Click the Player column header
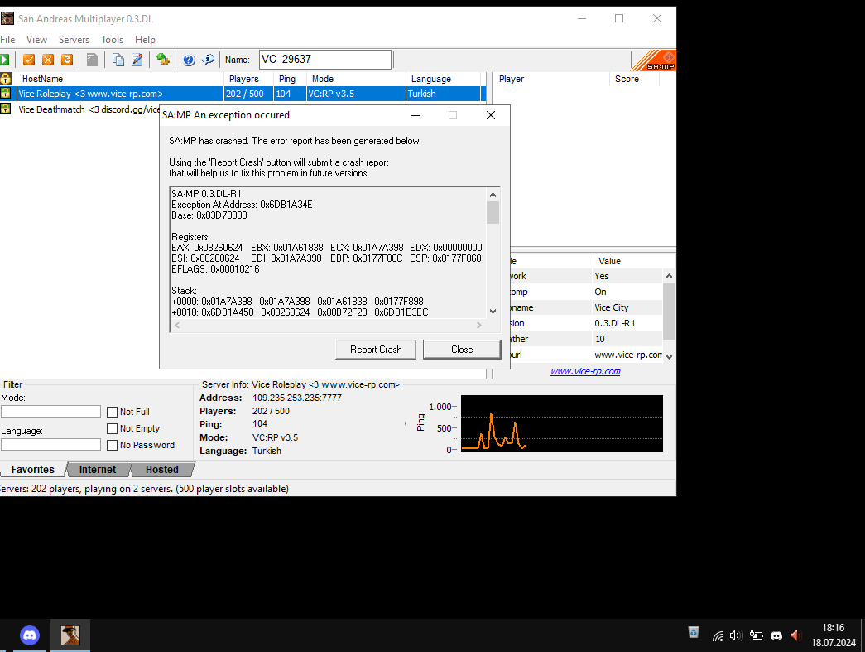 coord(551,79)
